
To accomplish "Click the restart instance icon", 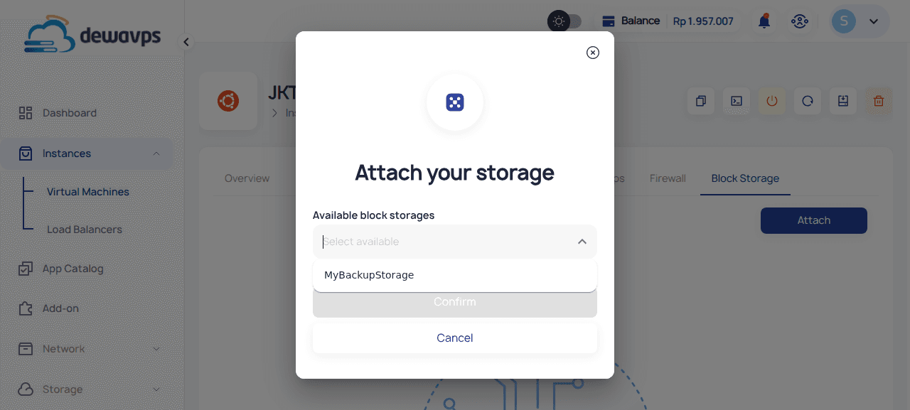I will [807, 101].
